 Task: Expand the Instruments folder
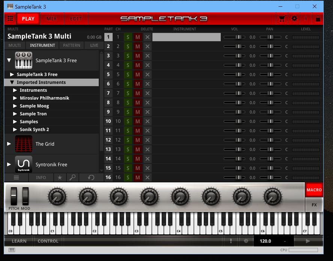[15, 90]
